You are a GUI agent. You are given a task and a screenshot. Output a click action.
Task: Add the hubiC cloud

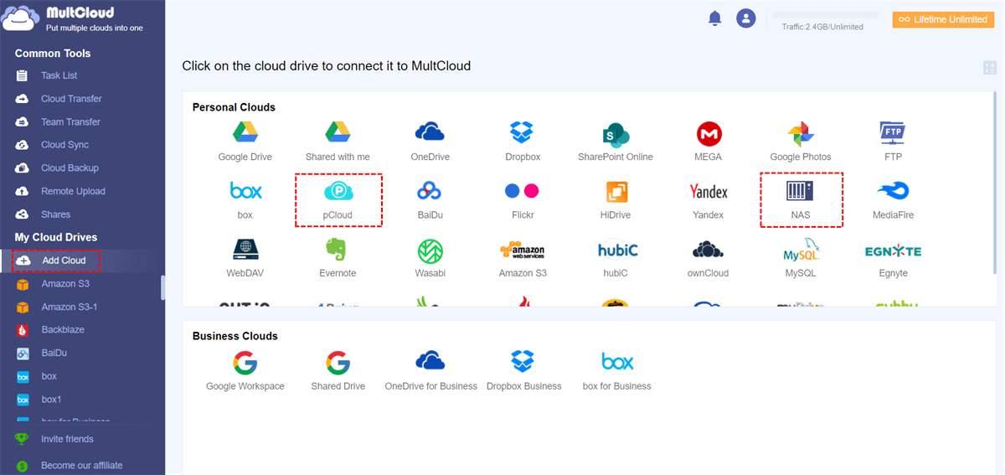[618, 258]
